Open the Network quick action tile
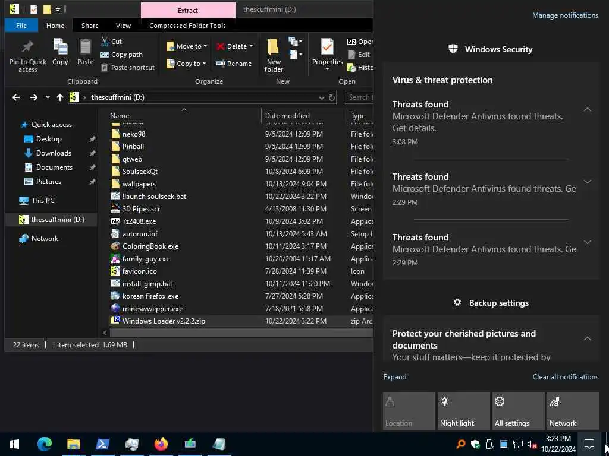Screen dimensions: 609x456 [x=573, y=411]
